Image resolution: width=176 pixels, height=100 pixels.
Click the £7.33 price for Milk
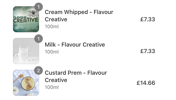coord(148,51)
